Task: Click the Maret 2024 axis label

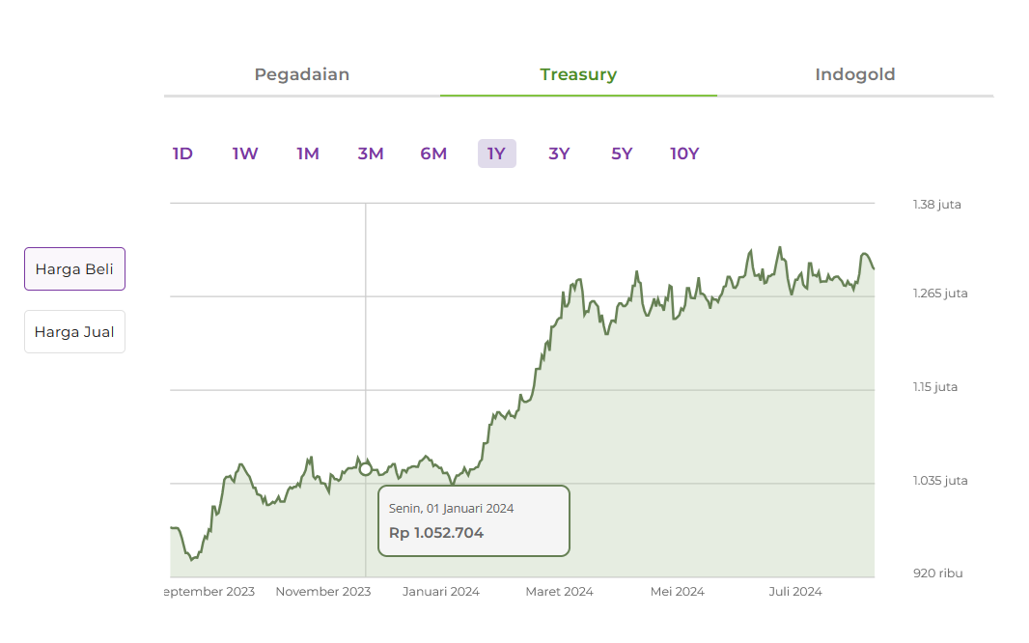Action: (559, 591)
